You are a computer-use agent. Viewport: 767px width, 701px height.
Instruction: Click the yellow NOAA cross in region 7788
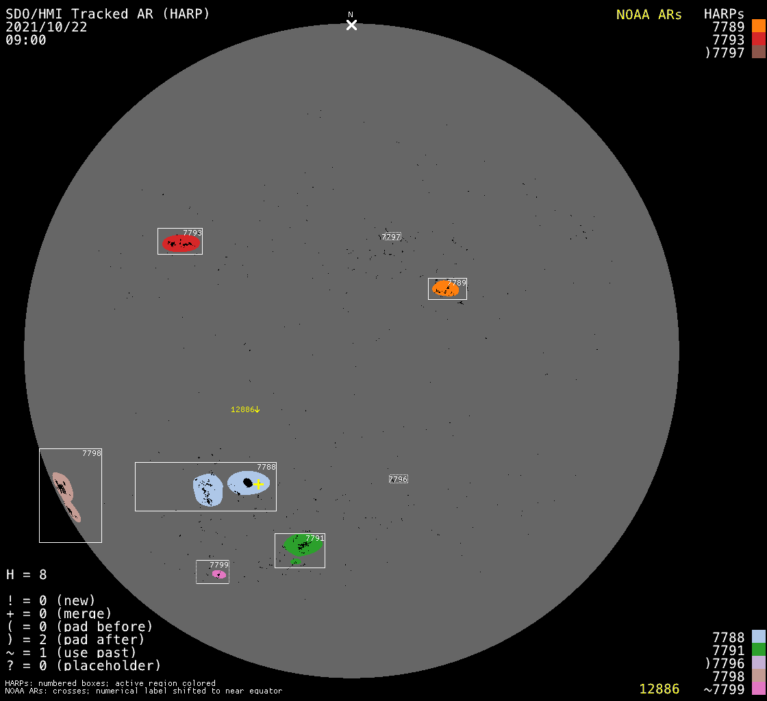click(258, 484)
